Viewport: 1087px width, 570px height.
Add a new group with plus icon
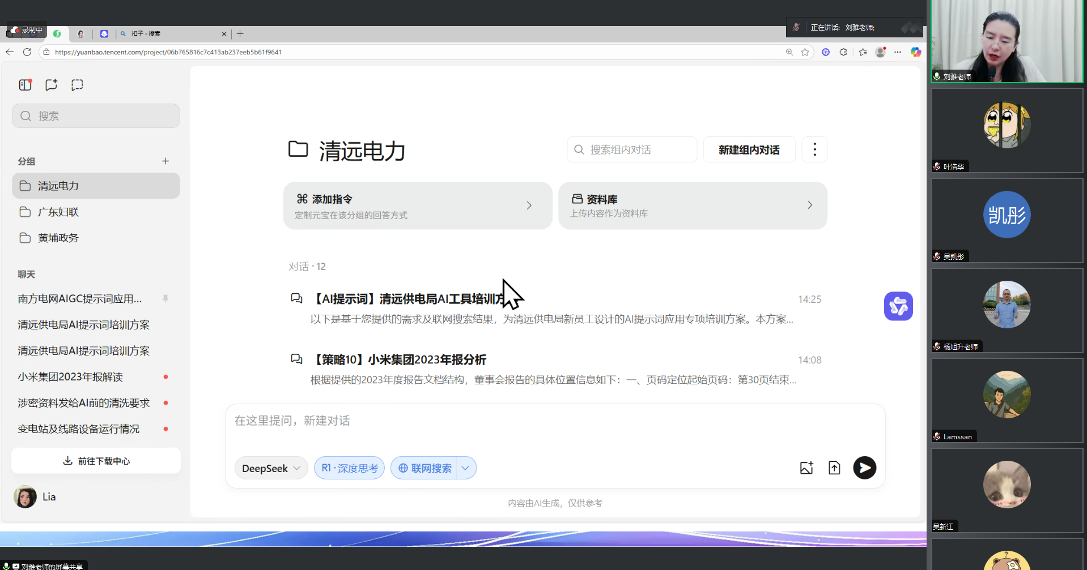pyautogui.click(x=165, y=161)
